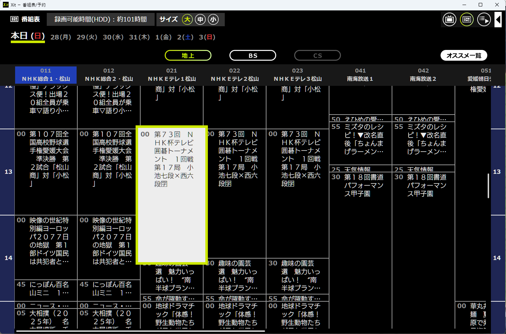Set guide size to 中 (medium)

pos(200,19)
